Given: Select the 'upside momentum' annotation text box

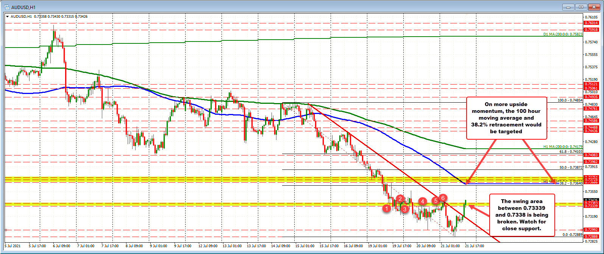Looking at the screenshot, I should [x=506, y=118].
